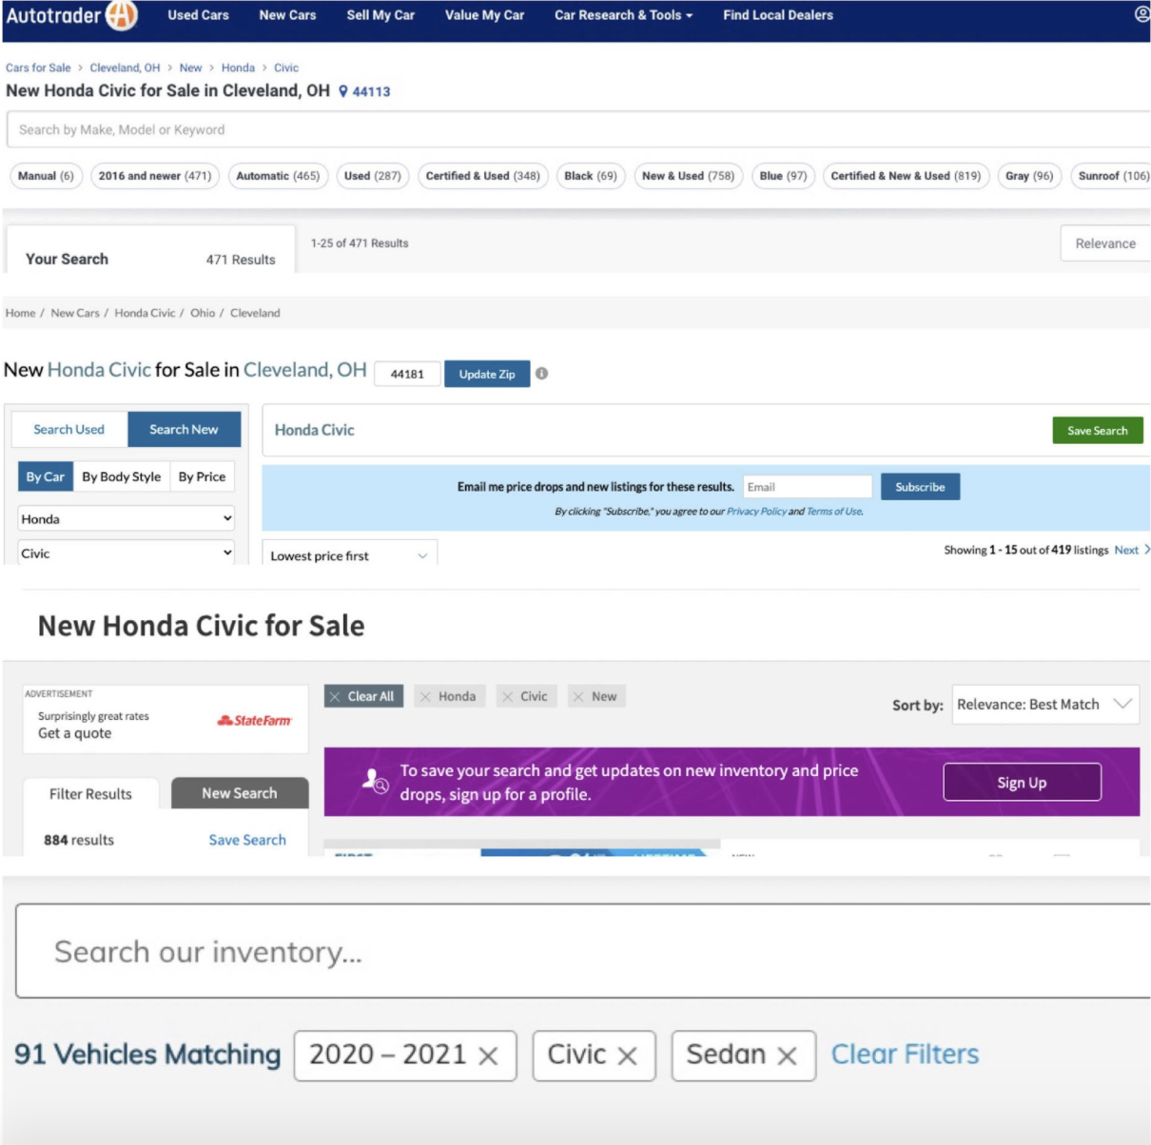This screenshot has height=1145, width=1151.
Task: Click the X on the Civic chip beside Honda
Action: 508,697
